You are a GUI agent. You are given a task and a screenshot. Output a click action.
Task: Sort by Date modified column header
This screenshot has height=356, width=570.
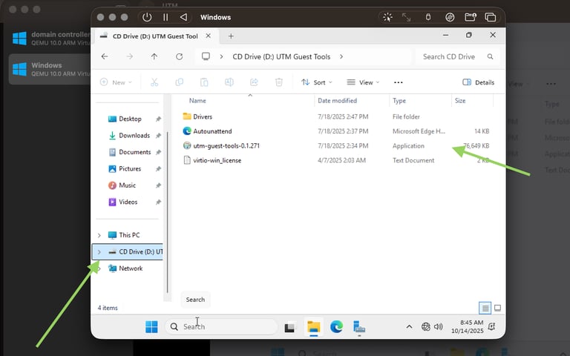337,101
